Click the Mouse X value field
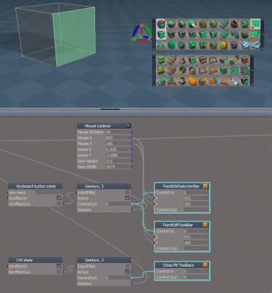The width and height of the screenshot is (272, 293). (x=118, y=138)
